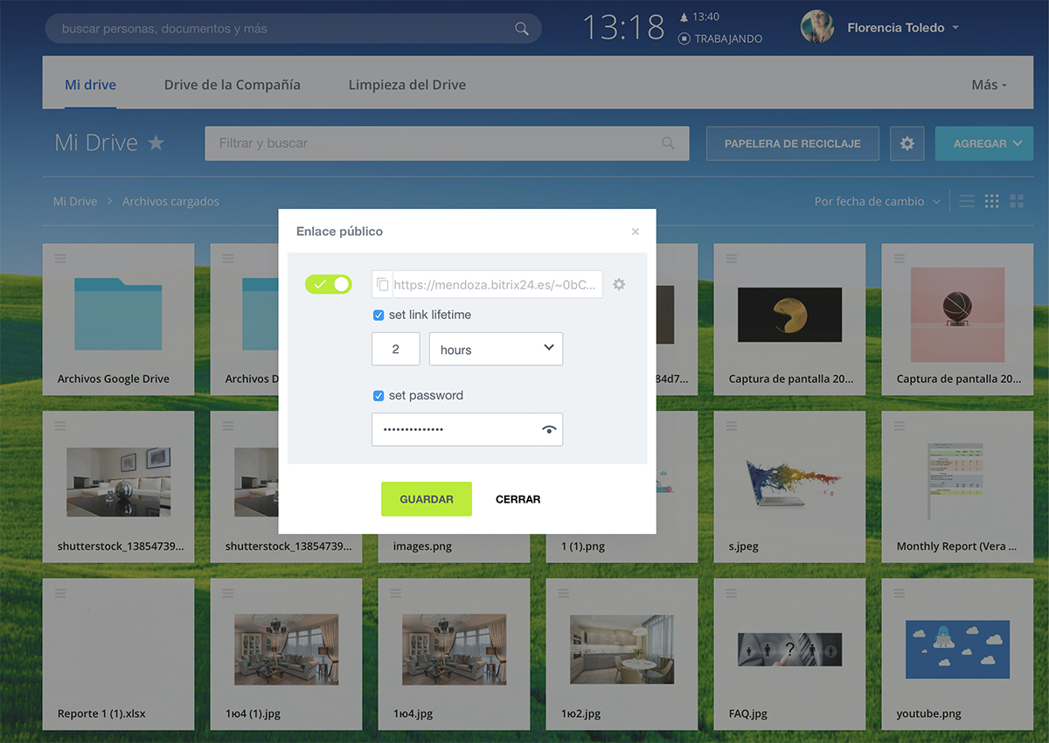Click the search magnifier in the top bar
The height and width of the screenshot is (743, 1049).
pyautogui.click(x=522, y=29)
